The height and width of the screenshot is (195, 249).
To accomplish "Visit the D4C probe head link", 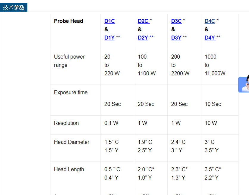I will click(210, 21).
